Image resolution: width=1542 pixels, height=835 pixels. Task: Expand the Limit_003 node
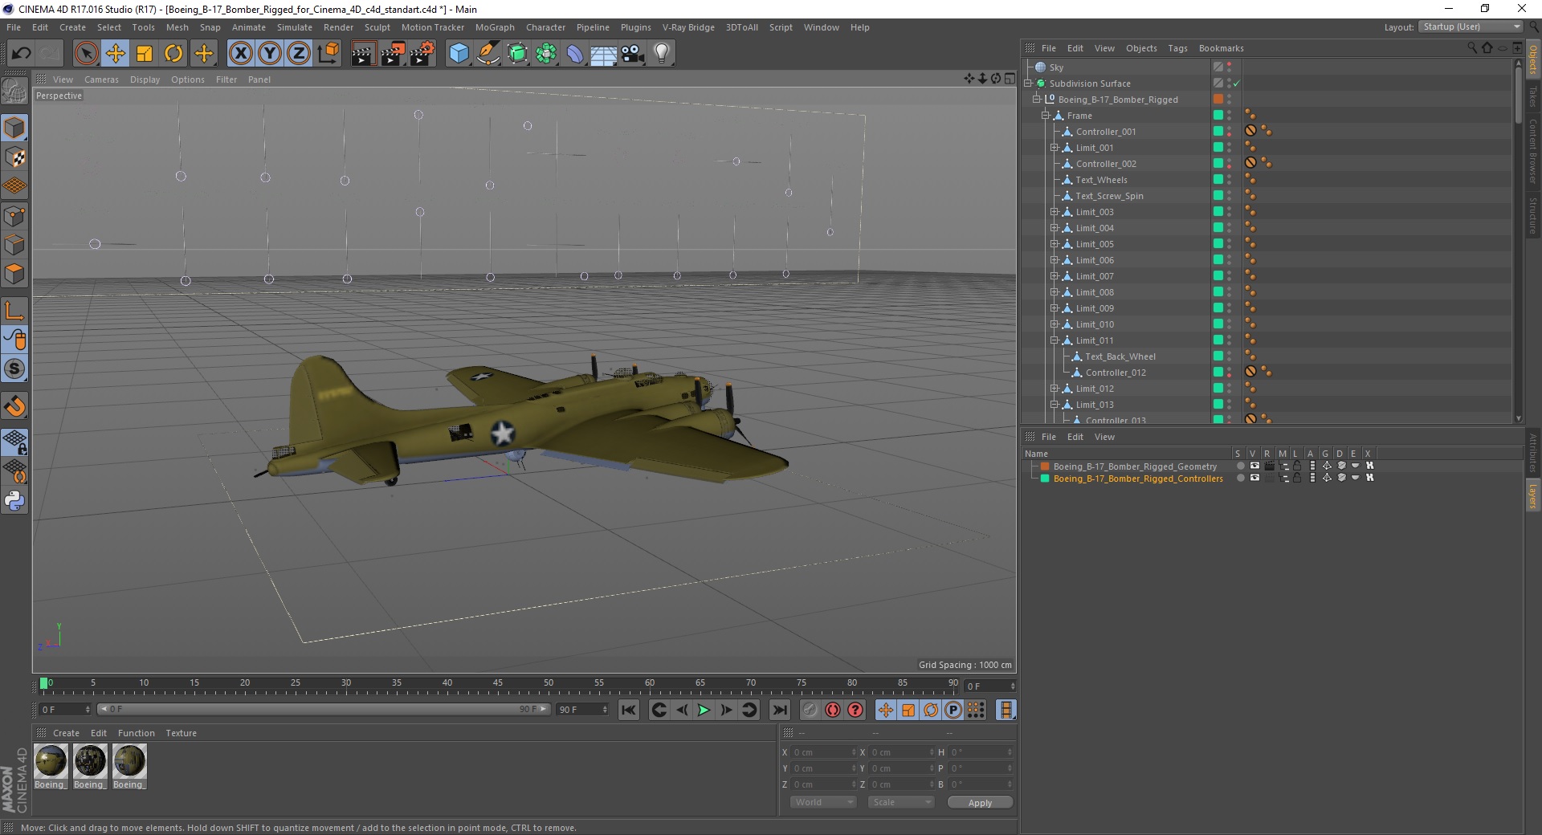pos(1055,212)
